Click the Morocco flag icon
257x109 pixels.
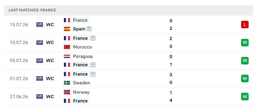67,47
